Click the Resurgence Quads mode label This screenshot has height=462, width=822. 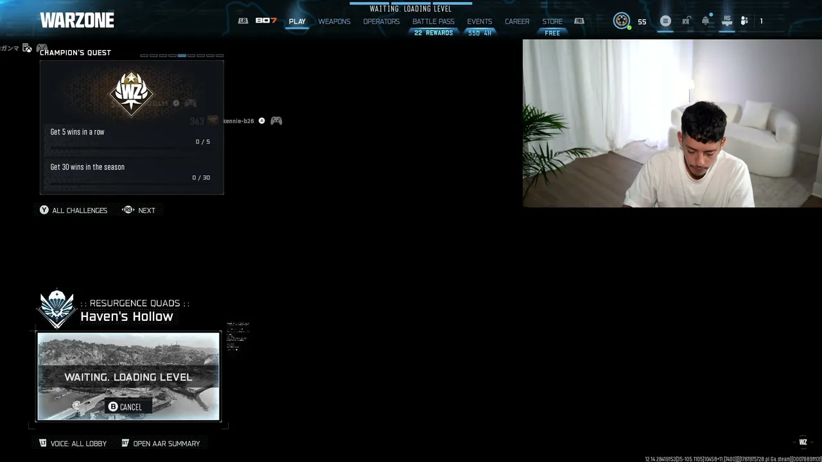pyautogui.click(x=135, y=303)
